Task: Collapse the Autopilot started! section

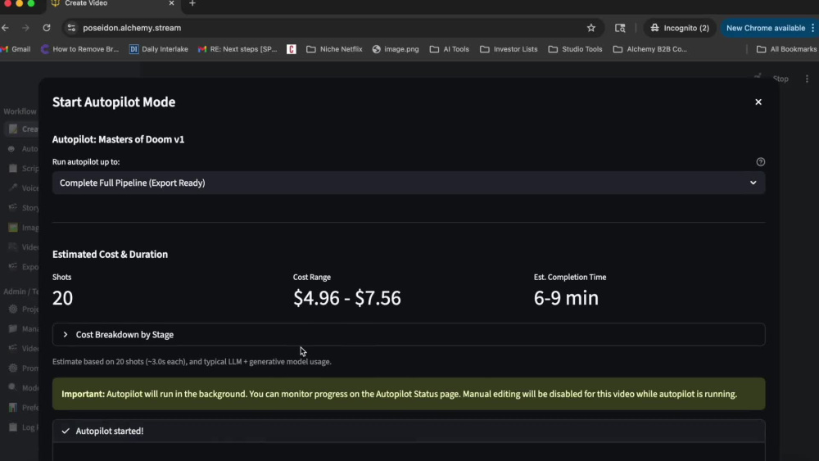Action: point(409,432)
